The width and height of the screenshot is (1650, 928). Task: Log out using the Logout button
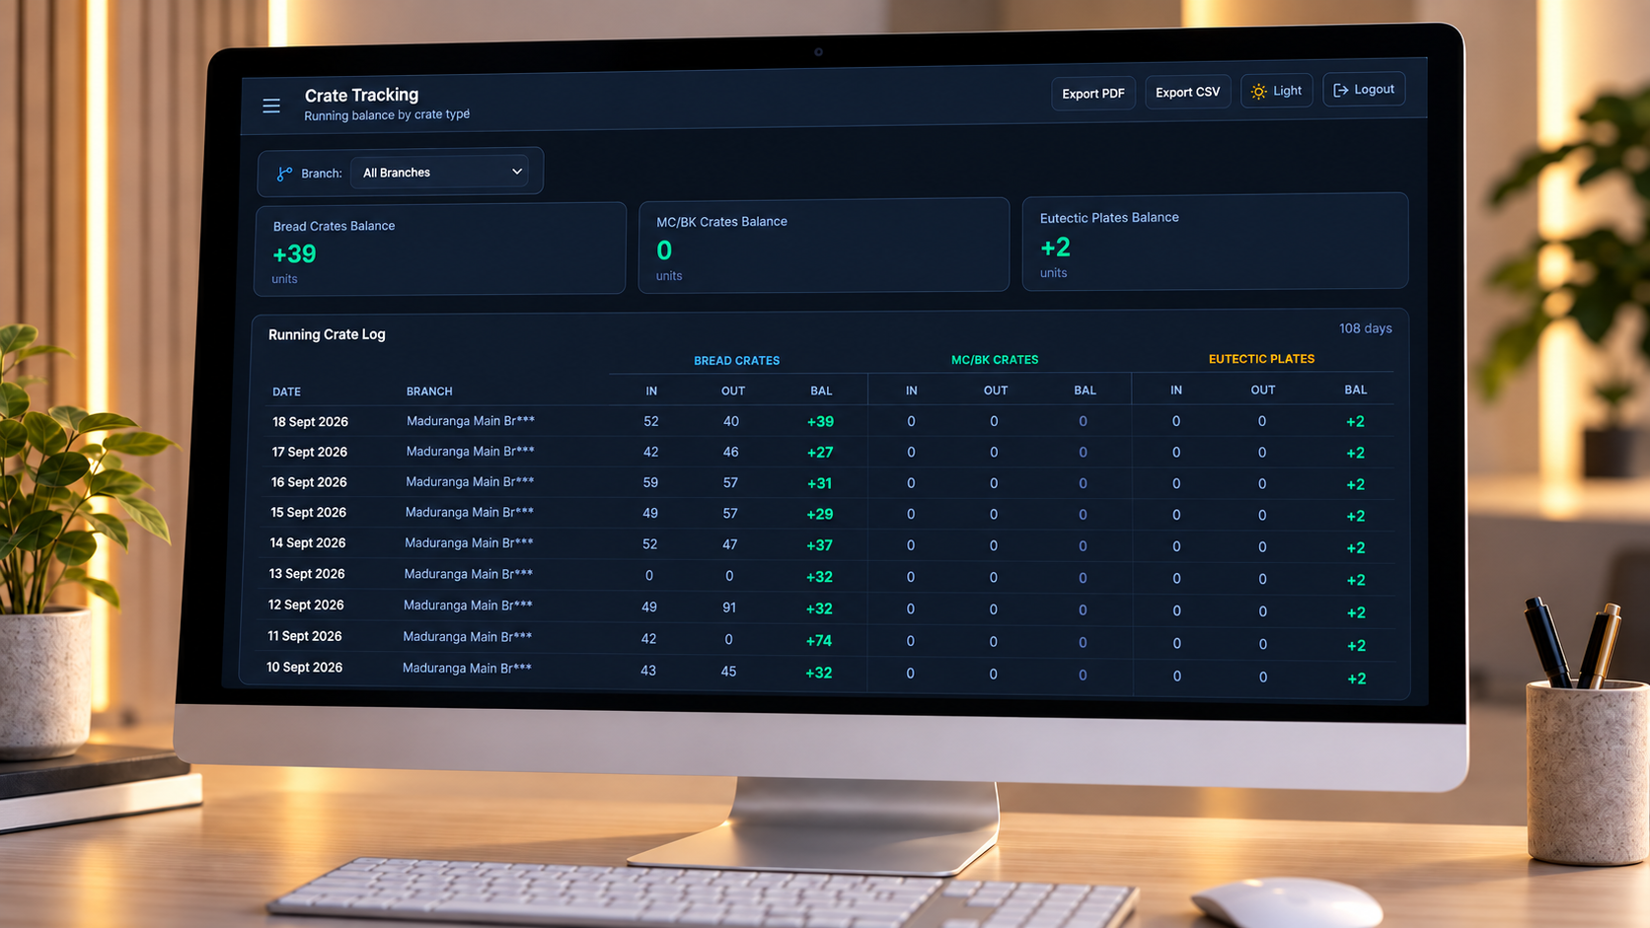(x=1364, y=89)
